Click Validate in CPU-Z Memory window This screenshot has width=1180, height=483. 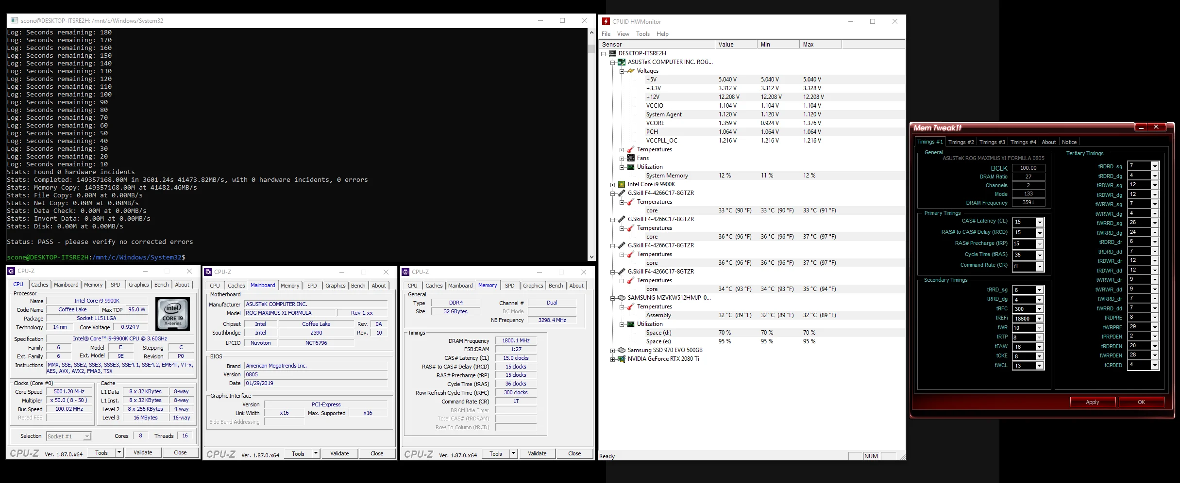[537, 453]
